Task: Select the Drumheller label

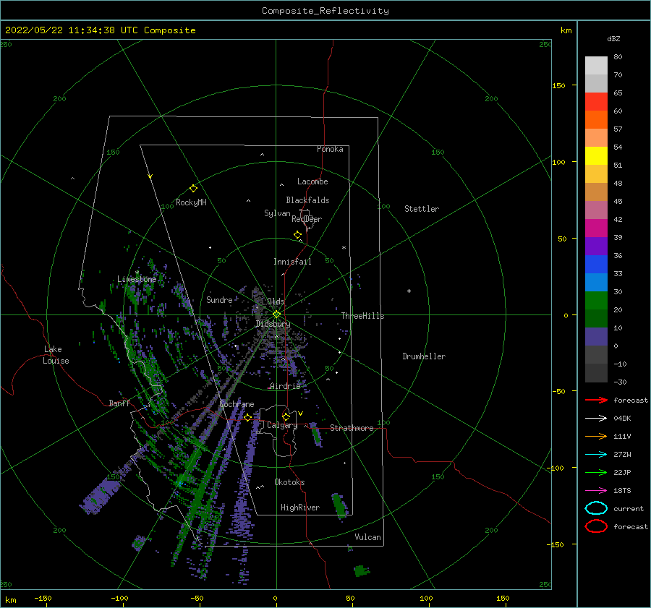Action: [x=424, y=356]
